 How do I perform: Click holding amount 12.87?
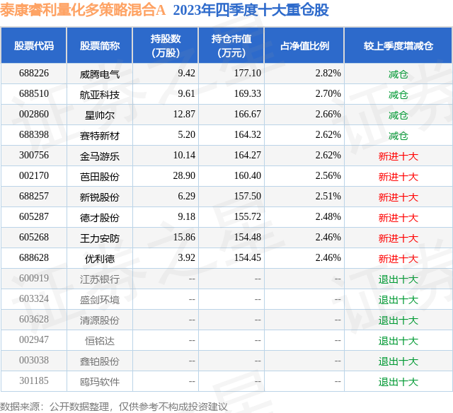coord(184,115)
